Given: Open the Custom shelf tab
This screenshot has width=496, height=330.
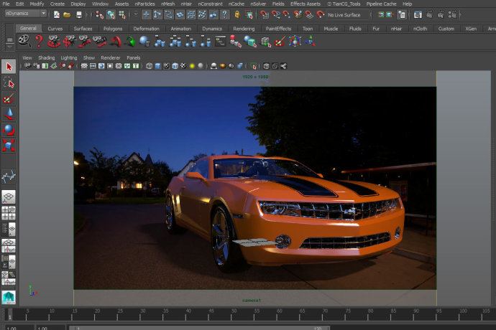Looking at the screenshot, I should coord(446,29).
